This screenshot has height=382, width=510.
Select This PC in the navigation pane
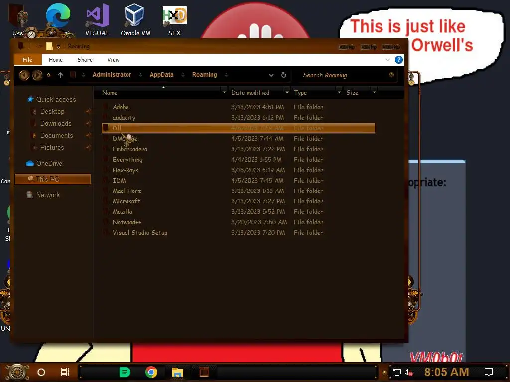[x=53, y=179]
